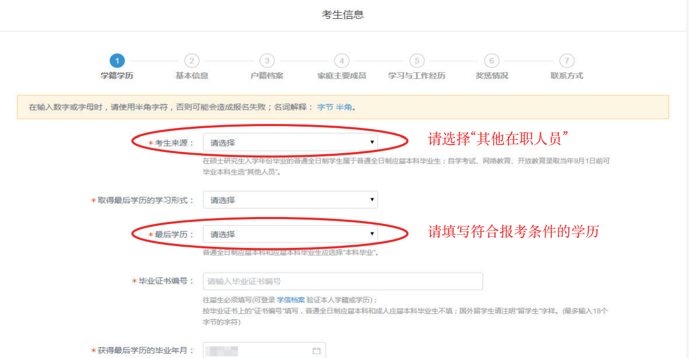Open the 最后学历 dropdown
This screenshot has width=689, height=358.
coord(290,234)
